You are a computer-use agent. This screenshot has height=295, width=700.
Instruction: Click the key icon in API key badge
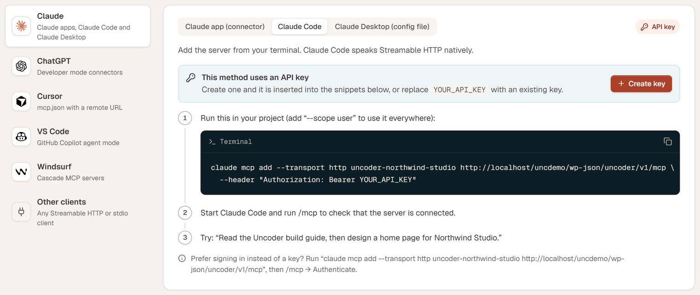pos(644,27)
